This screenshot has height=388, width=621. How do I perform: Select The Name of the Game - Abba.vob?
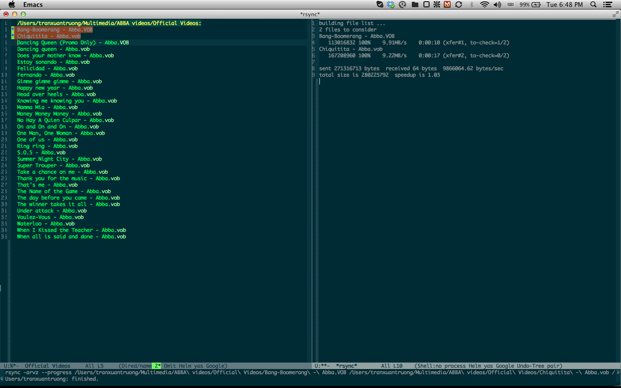click(x=64, y=191)
